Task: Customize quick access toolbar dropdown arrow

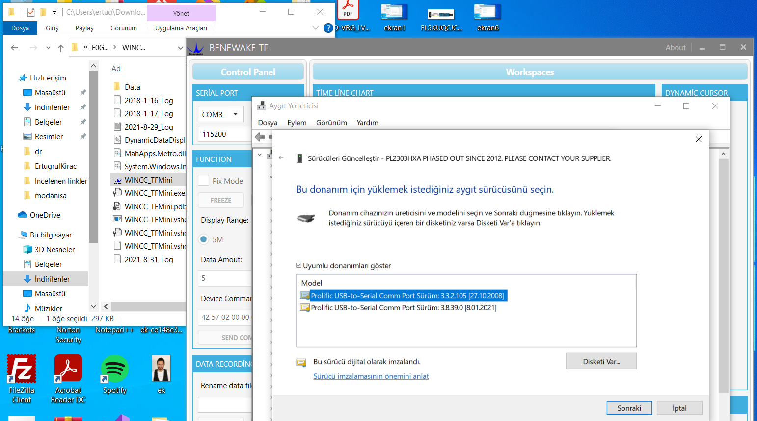Action: [x=54, y=12]
